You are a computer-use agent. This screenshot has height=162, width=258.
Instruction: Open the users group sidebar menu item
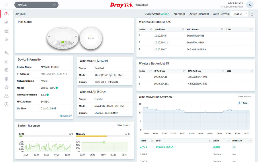point(6,96)
